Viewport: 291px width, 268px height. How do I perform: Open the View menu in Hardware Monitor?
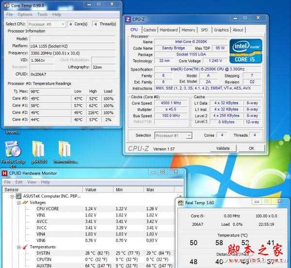click(x=32, y=182)
